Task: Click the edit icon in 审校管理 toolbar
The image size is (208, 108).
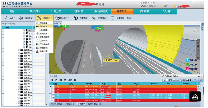Action: tap(56, 80)
